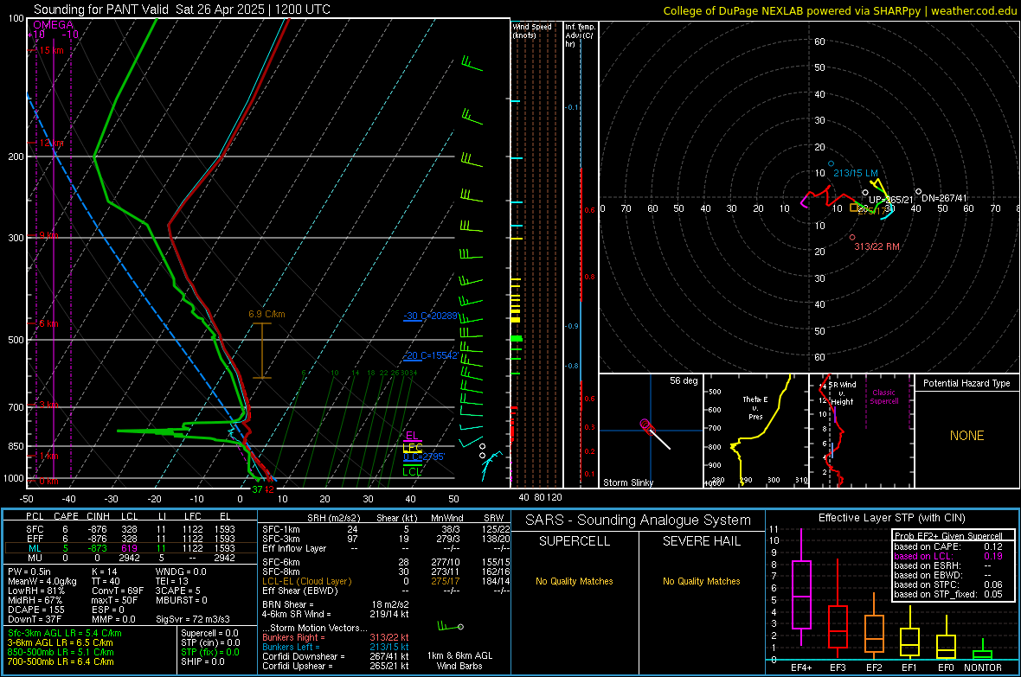Select the highlighted ML parcel row

[130, 548]
